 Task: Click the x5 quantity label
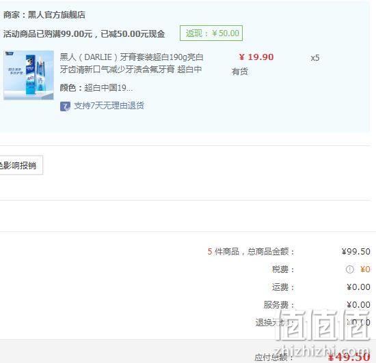[x=315, y=58]
